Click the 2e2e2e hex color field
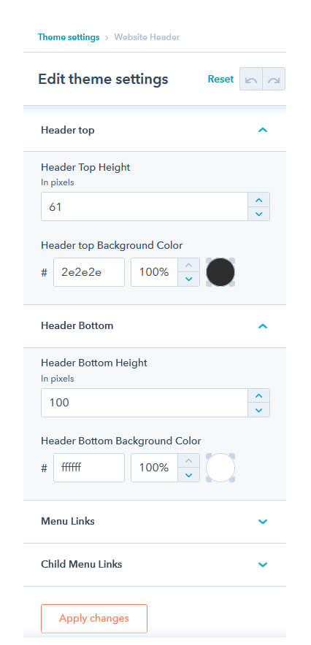The image size is (311, 645). click(x=89, y=272)
